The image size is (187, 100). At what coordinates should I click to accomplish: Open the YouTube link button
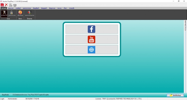click(x=92, y=39)
